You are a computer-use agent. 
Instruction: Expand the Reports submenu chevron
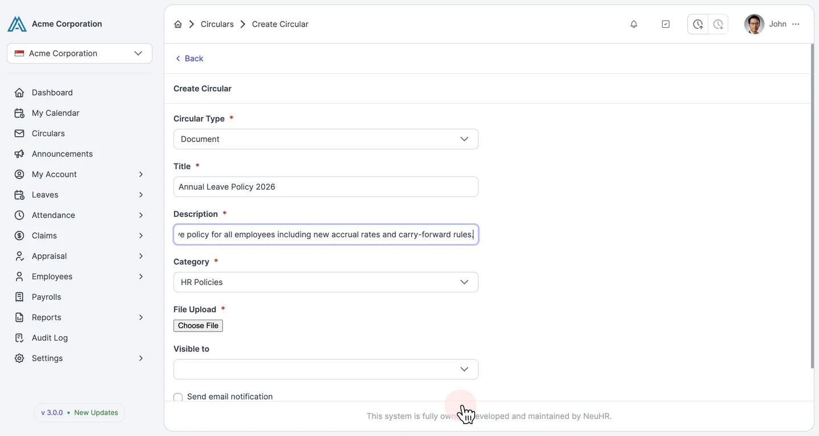pos(141,317)
